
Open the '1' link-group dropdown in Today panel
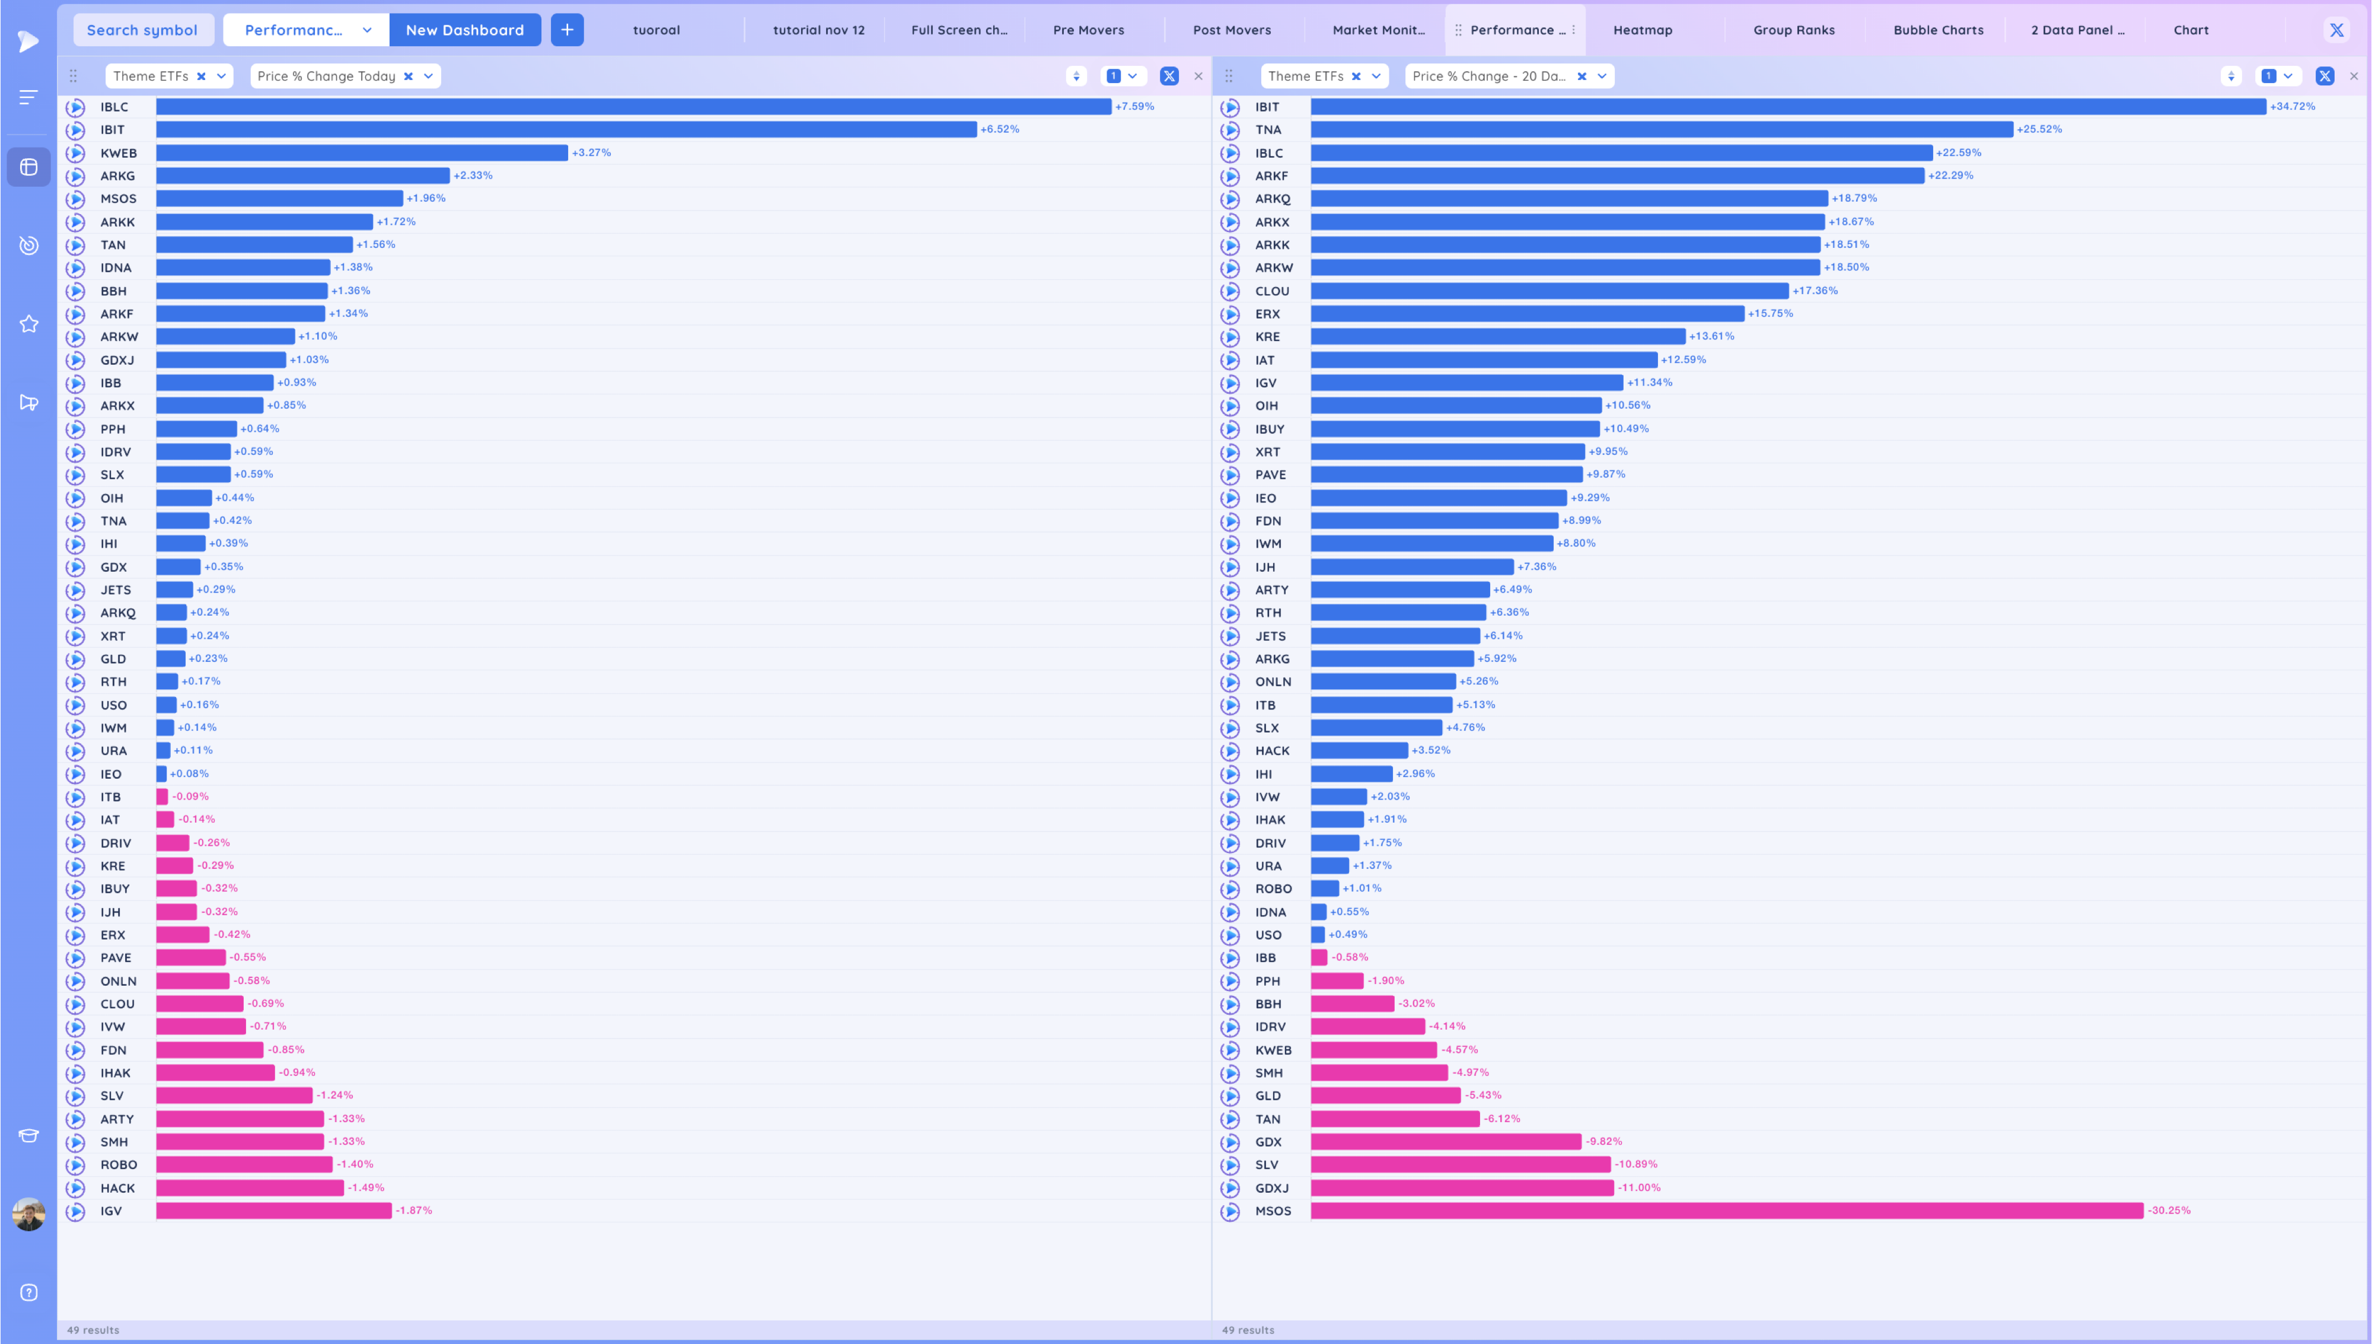(x=1123, y=76)
